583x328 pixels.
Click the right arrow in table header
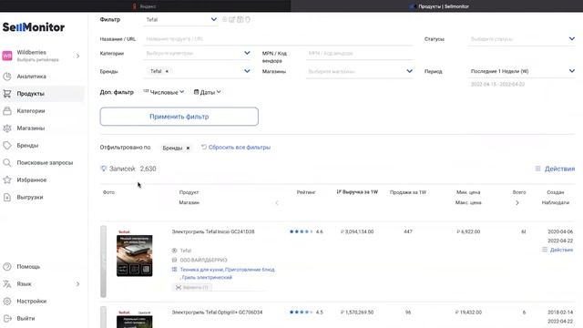pyautogui.click(x=517, y=202)
